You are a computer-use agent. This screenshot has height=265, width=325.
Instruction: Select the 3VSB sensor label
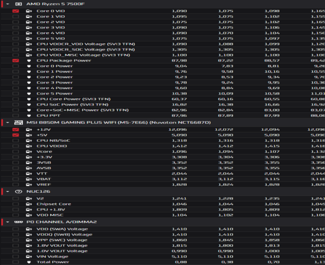pyautogui.click(x=44, y=163)
